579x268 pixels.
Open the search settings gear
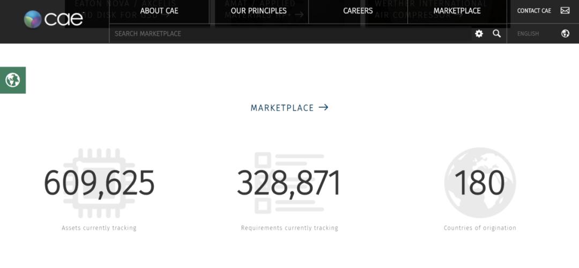tap(479, 34)
